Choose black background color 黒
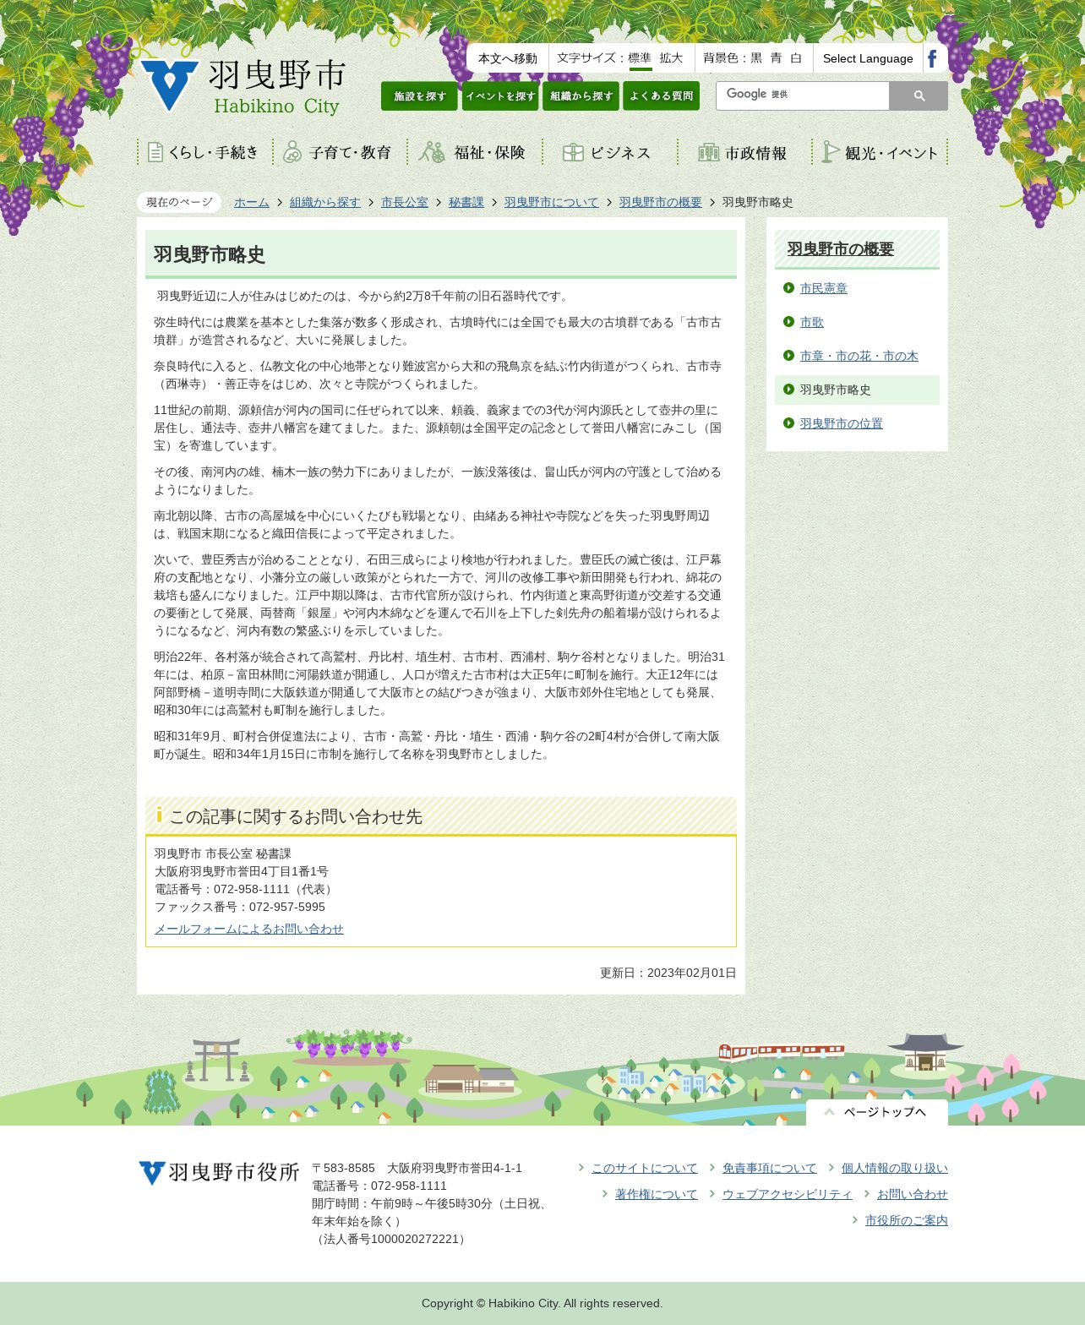 point(756,58)
